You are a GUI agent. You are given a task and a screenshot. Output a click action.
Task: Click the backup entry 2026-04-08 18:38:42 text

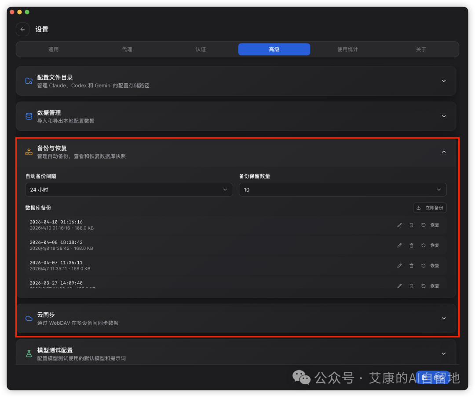pyautogui.click(x=56, y=242)
